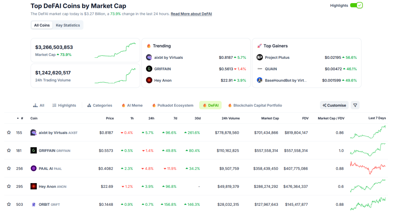Star ORBIT row as favorite
Viewport: 400px width, 212px height.
pyautogui.click(x=9, y=204)
